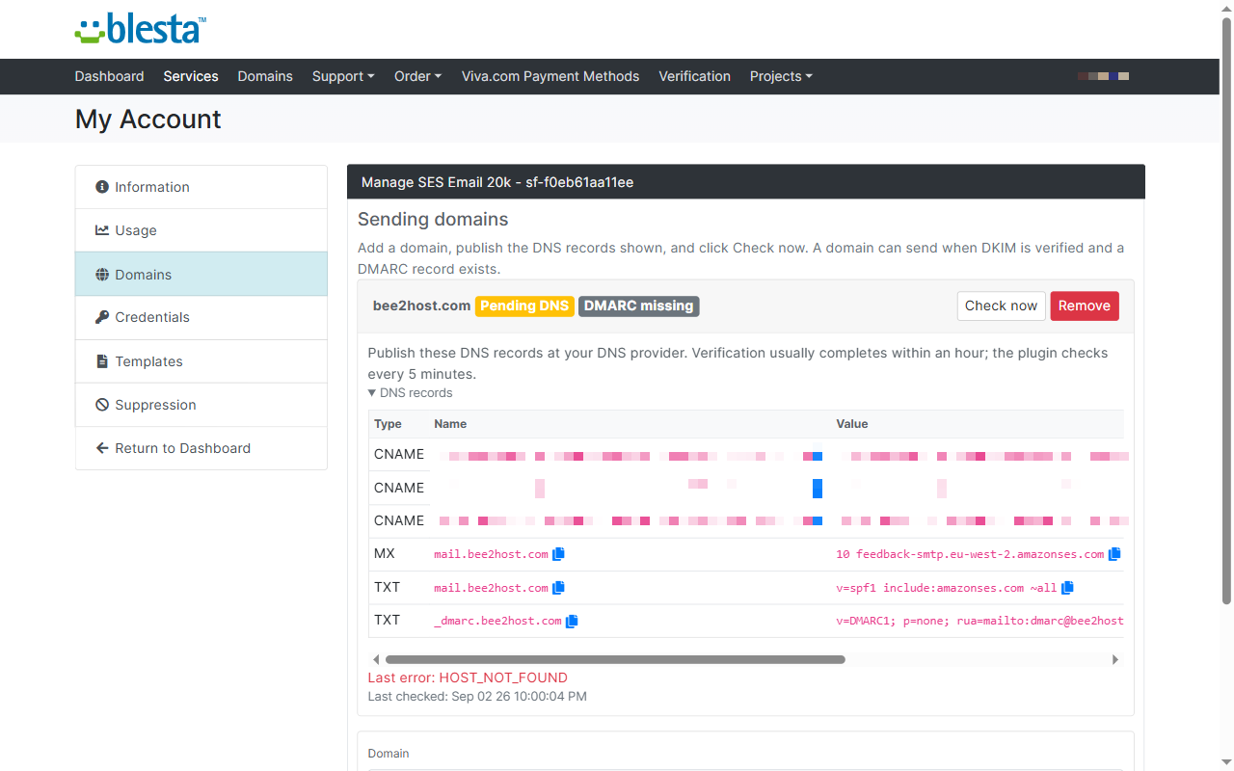
Task: Click the Blesta logo
Action: click(x=141, y=29)
